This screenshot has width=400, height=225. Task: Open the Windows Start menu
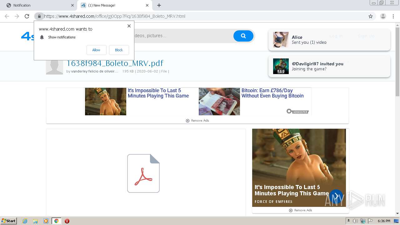[x=9, y=221]
